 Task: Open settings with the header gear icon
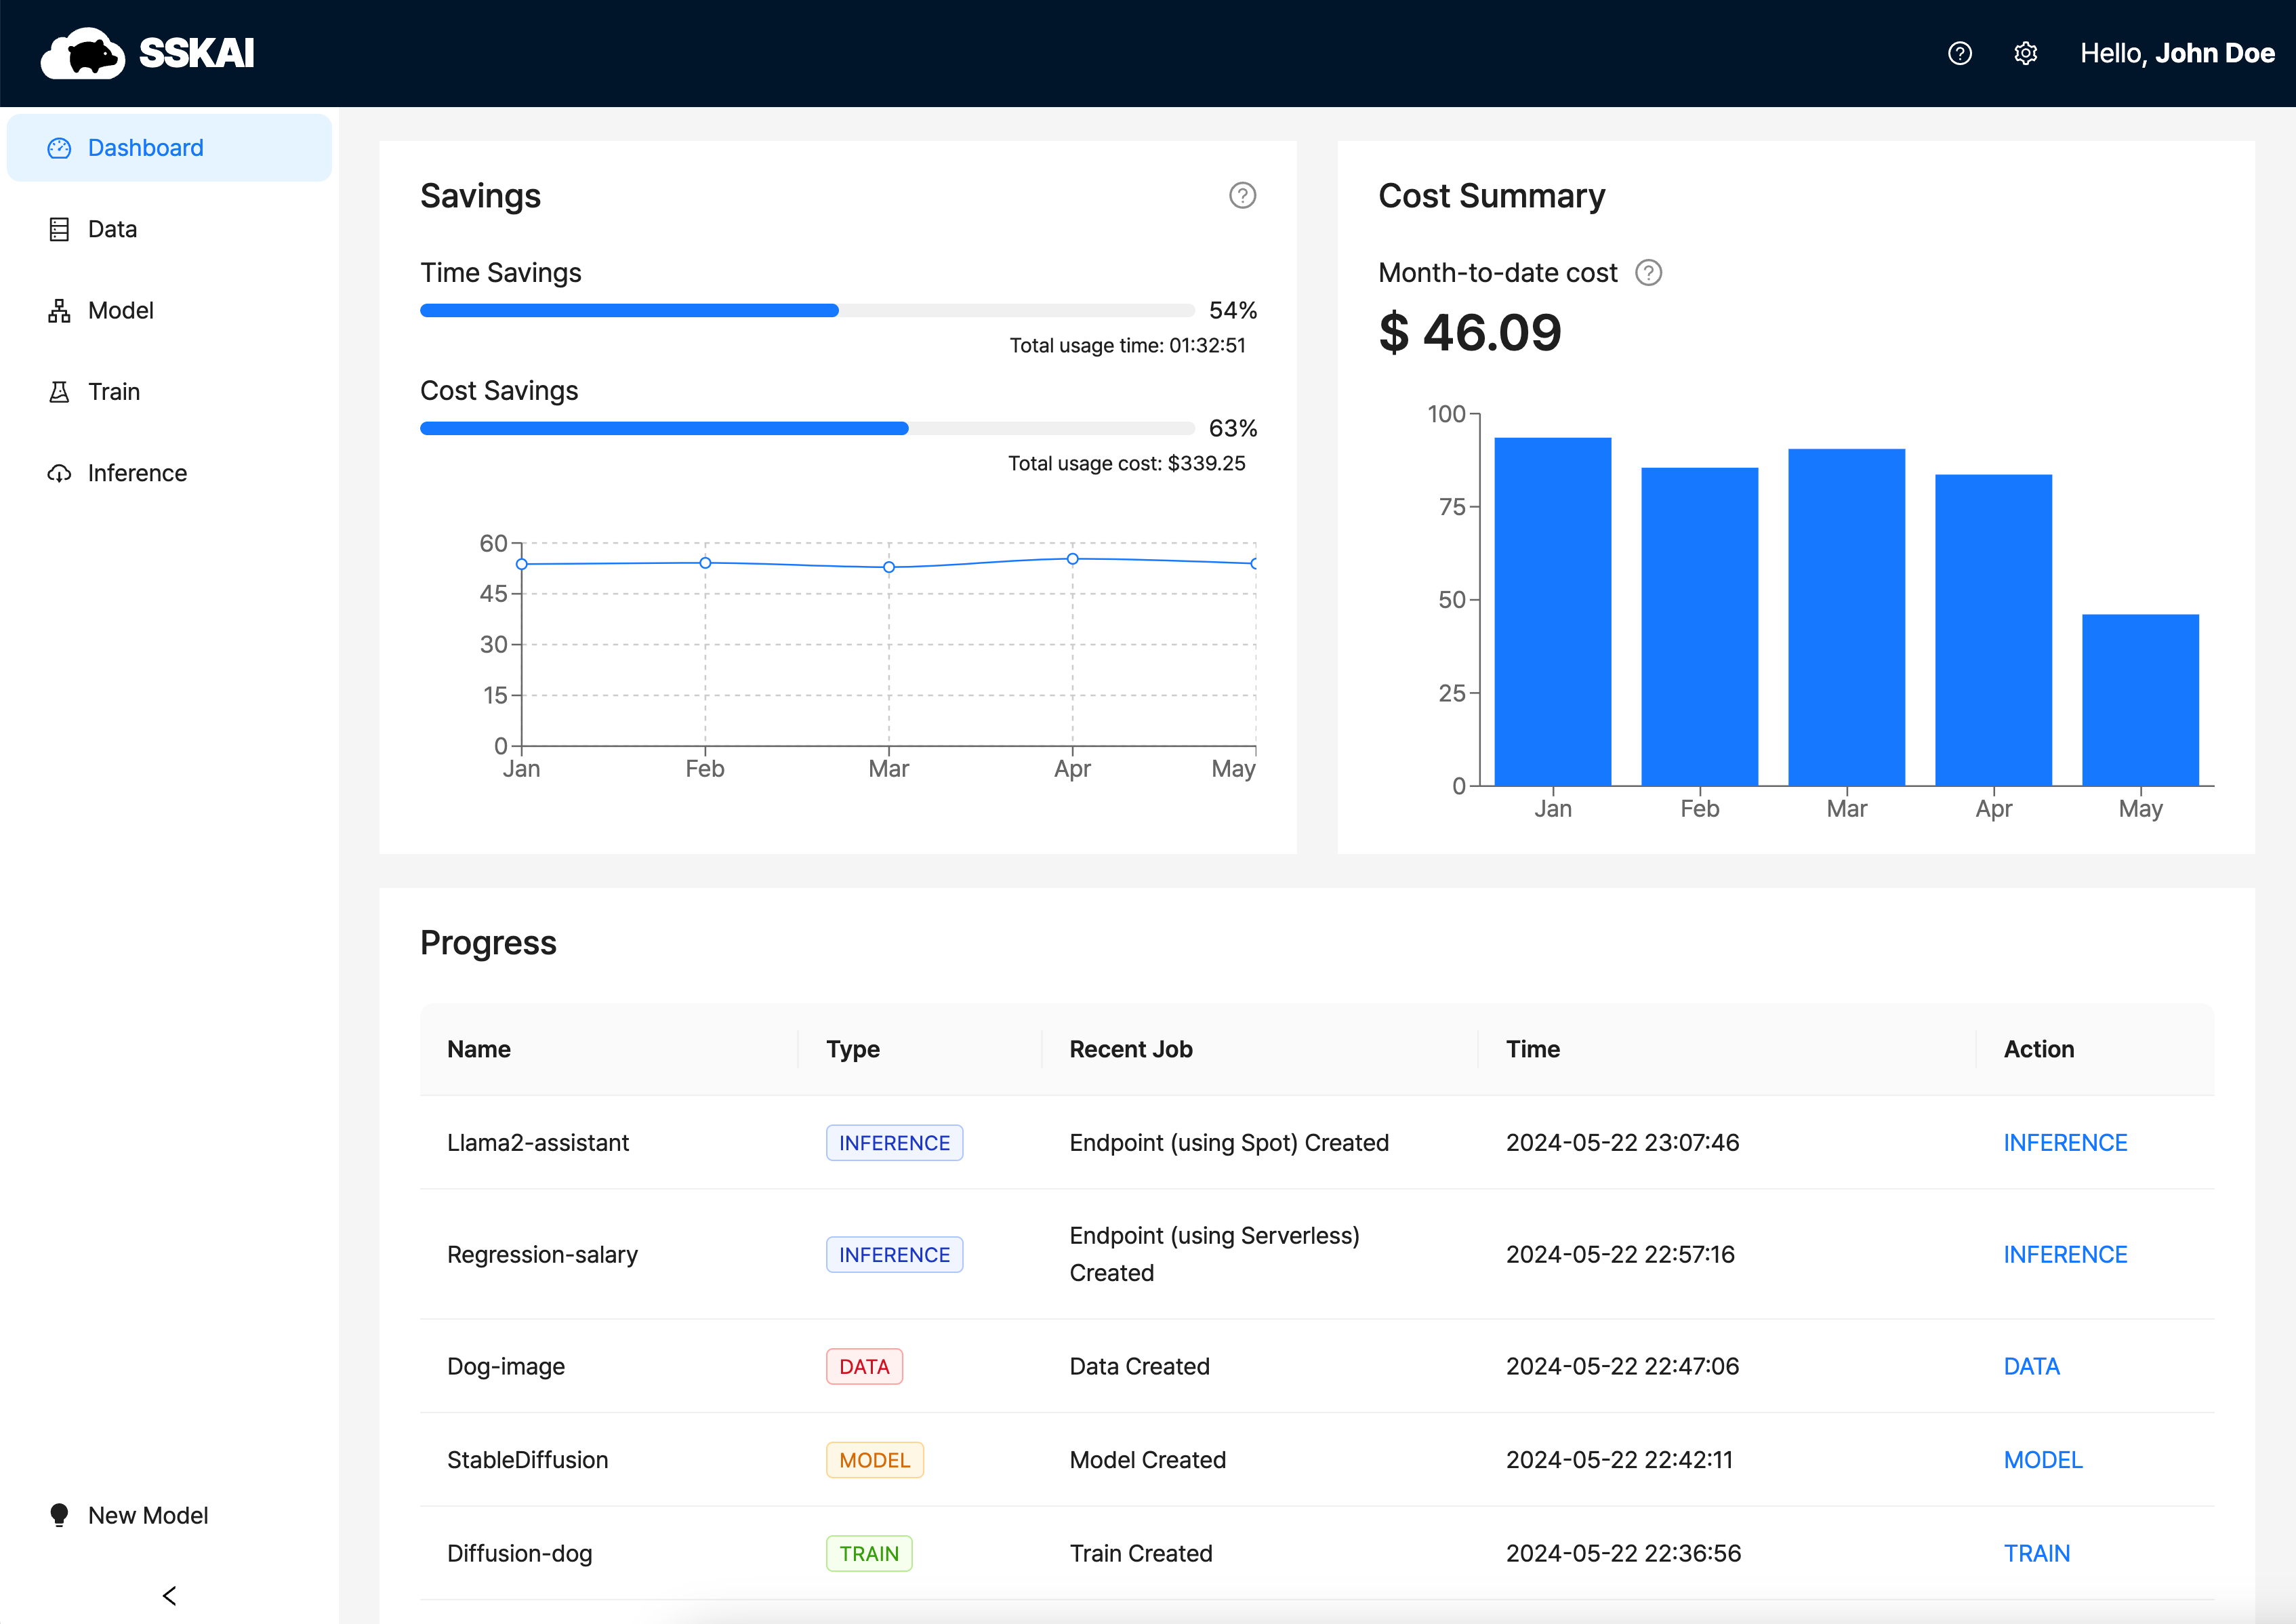click(2025, 53)
